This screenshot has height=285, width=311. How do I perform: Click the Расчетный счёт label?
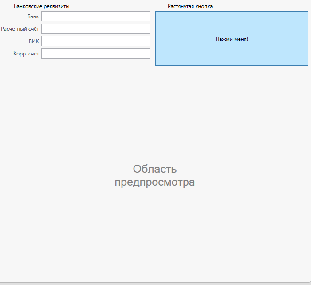(20, 29)
